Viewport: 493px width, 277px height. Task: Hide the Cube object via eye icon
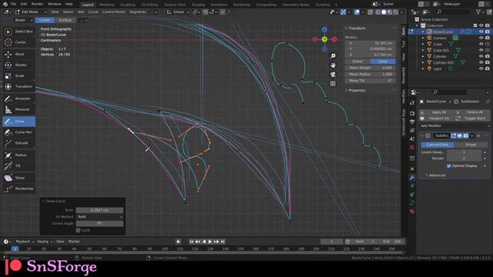(481, 44)
